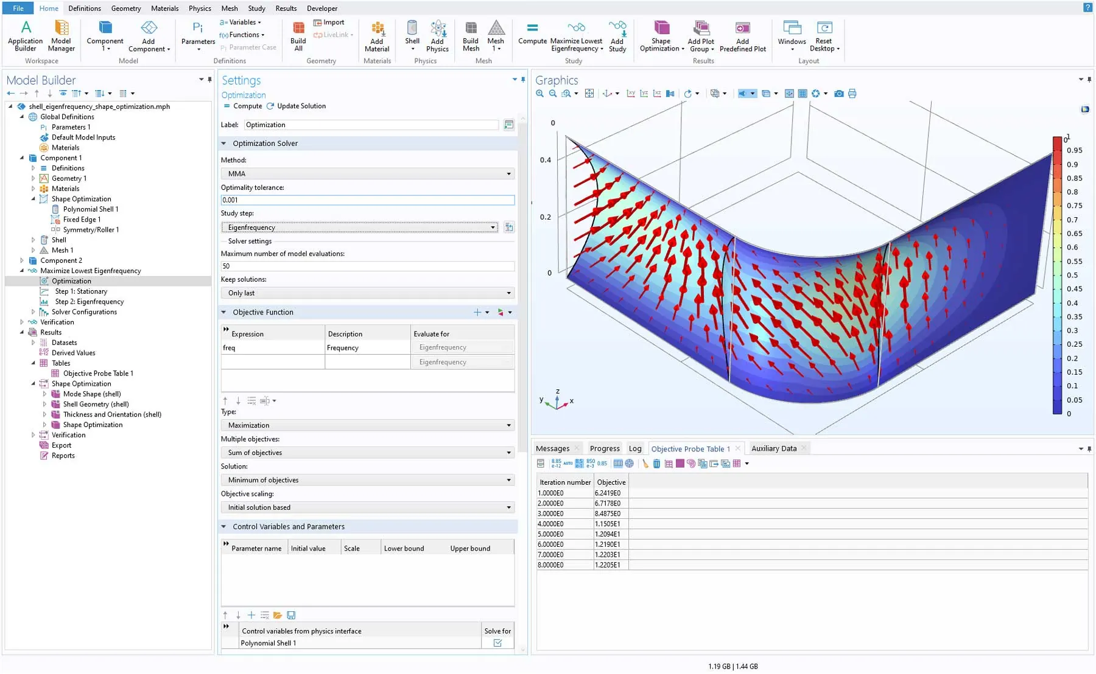Open the Type dropdown showing Maximization
This screenshot has height=674, width=1096.
coord(367,425)
